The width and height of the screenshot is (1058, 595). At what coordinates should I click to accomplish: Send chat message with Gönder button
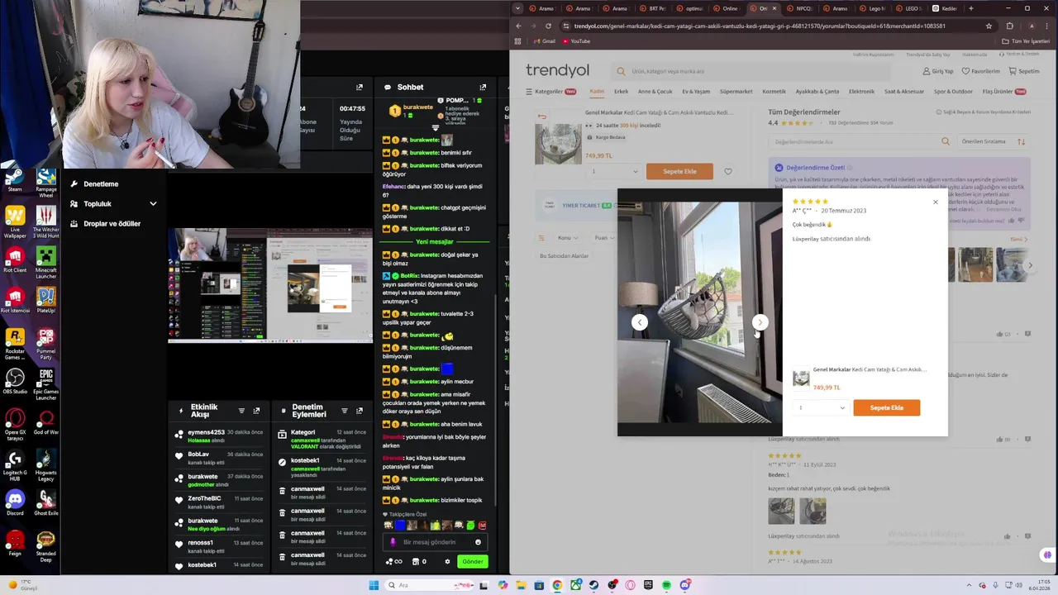click(472, 561)
